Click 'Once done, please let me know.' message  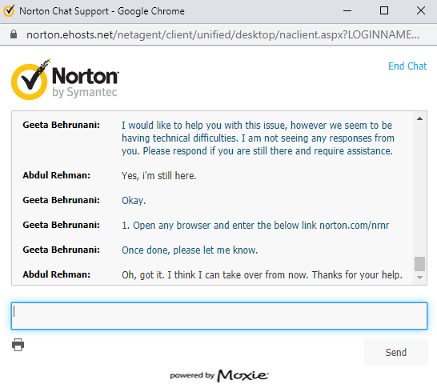(190, 250)
